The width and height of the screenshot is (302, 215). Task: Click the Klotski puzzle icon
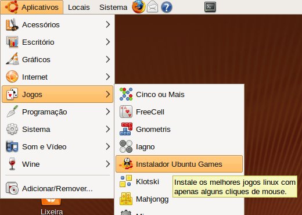click(x=126, y=181)
